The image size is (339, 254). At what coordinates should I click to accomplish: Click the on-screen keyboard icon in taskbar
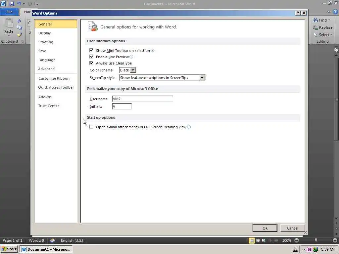pyautogui.click(x=295, y=250)
